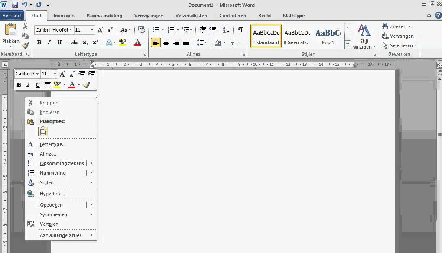This screenshot has height=253, width=442.
Task: Center text using mini toolbar align icon
Action: pos(47,85)
